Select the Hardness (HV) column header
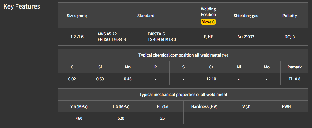 204,106
